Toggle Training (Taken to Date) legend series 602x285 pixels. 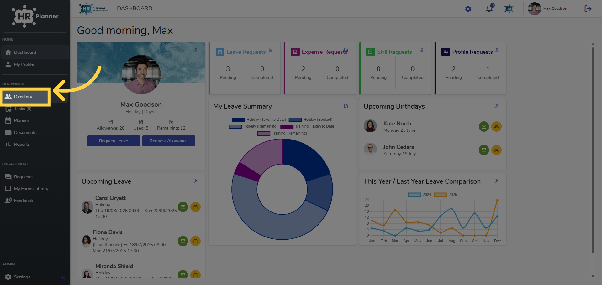308,126
